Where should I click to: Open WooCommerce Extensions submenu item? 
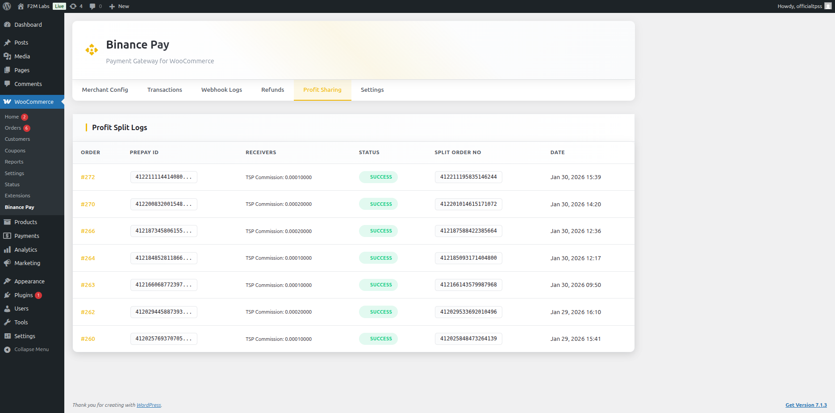coord(17,196)
